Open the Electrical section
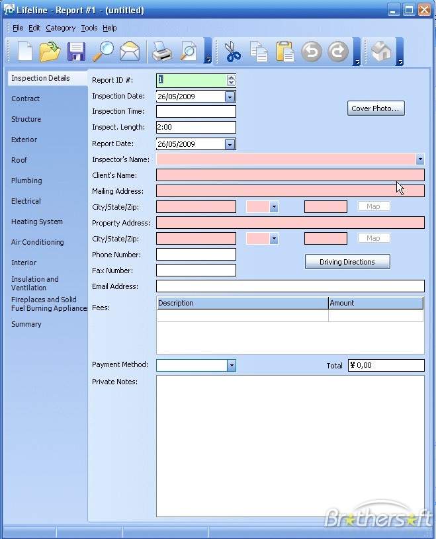The width and height of the screenshot is (436, 539). pyautogui.click(x=26, y=201)
